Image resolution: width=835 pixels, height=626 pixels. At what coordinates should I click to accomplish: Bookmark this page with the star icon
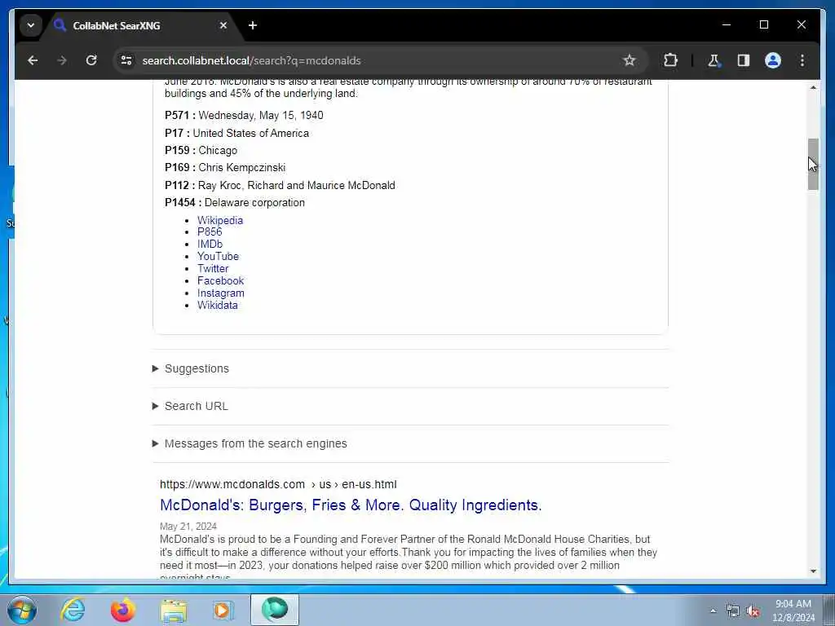click(x=630, y=60)
